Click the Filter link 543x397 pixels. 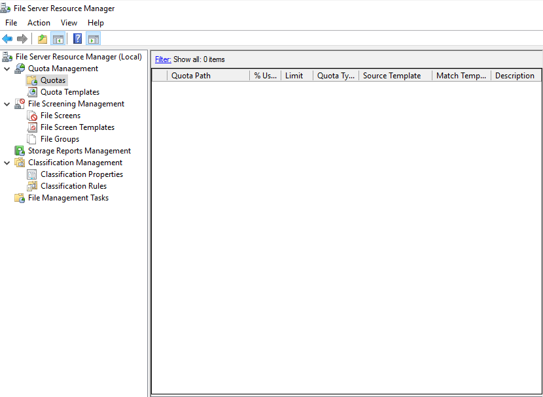(163, 59)
